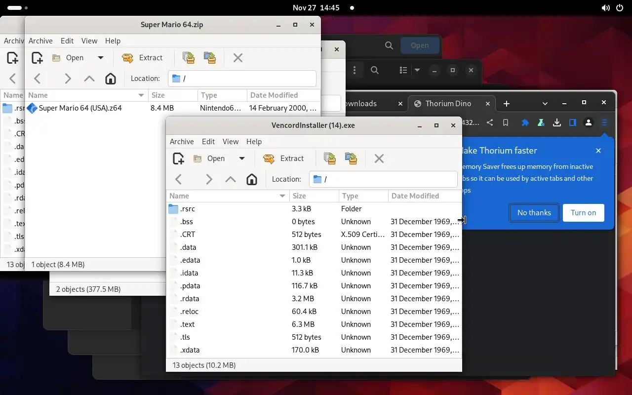Viewport: 632px width, 395px height.
Task: Open View menu in VencordInstaller window
Action: 231,142
